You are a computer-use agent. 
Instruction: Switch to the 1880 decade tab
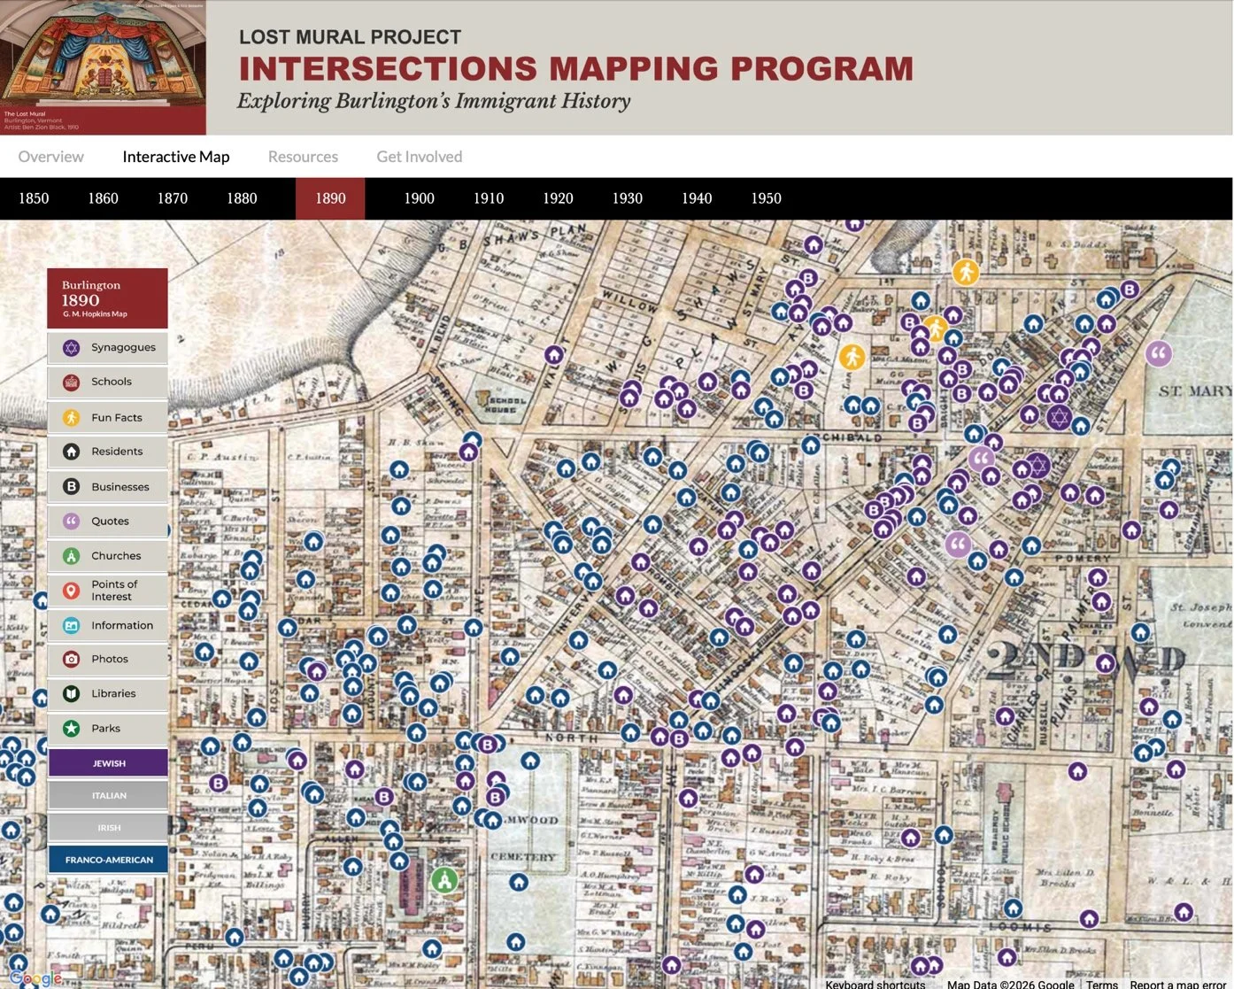242,198
